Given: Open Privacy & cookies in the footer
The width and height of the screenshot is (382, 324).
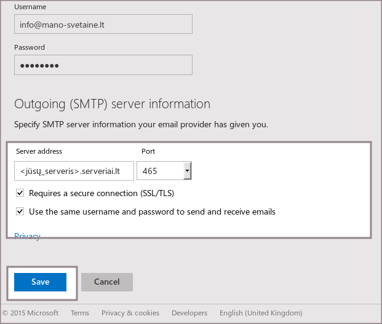Looking at the screenshot, I should click(130, 313).
